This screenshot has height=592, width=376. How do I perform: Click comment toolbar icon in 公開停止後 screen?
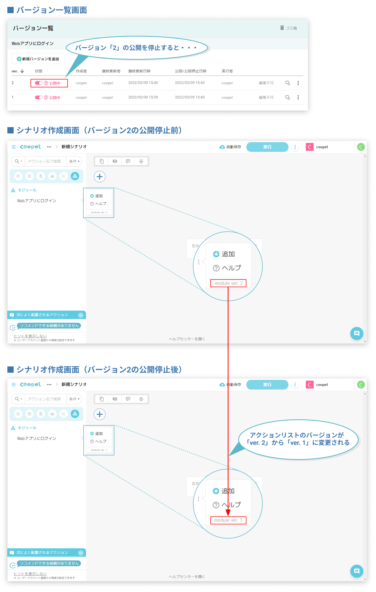click(128, 399)
